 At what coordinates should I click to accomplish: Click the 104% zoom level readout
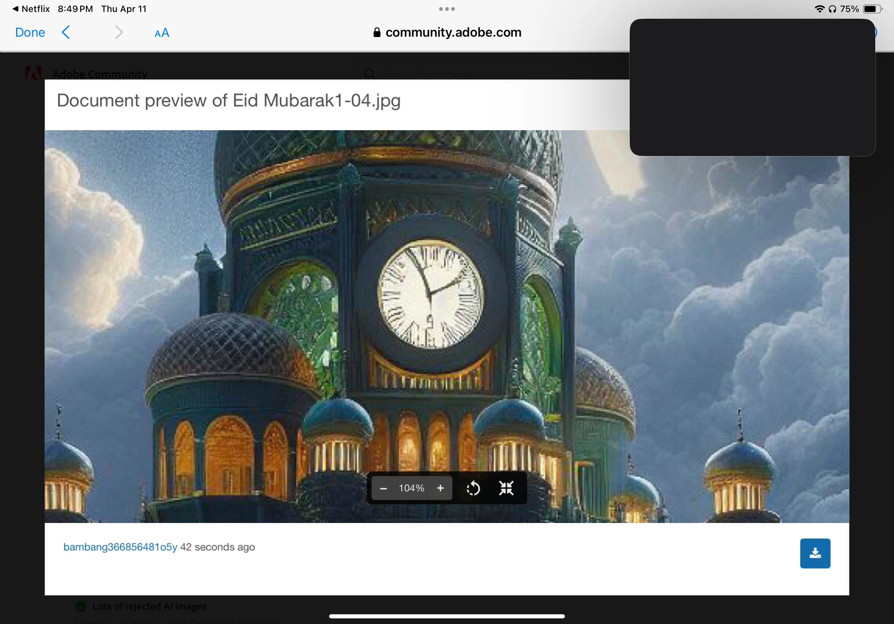click(411, 488)
